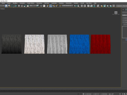
Task: Open the selection filter dropdown at toolbar start
Action: (2, 6)
